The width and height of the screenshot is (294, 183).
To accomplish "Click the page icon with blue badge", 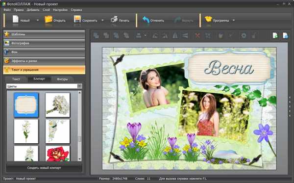I will pyautogui.click(x=285, y=35).
